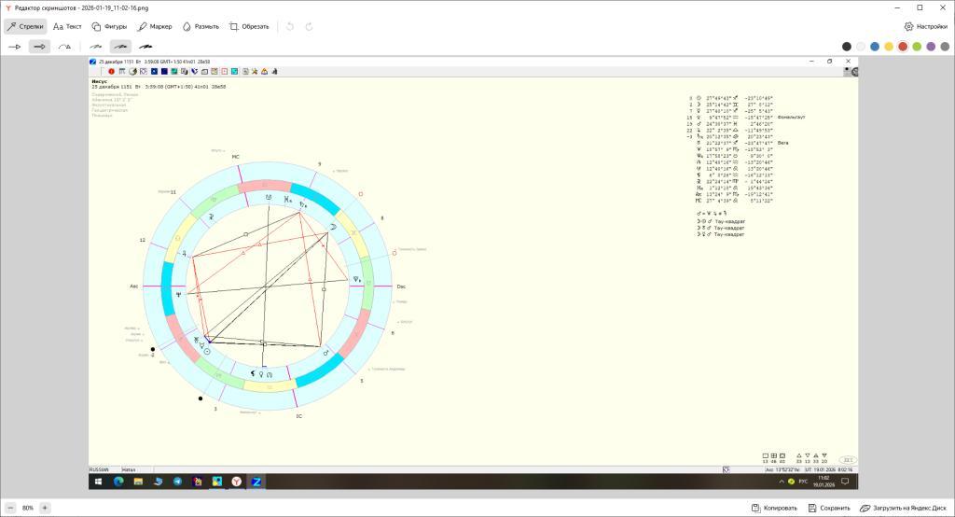Screen dimensions: 955x517
Task: Choose the Фигуры shapes tool
Action: click(109, 26)
